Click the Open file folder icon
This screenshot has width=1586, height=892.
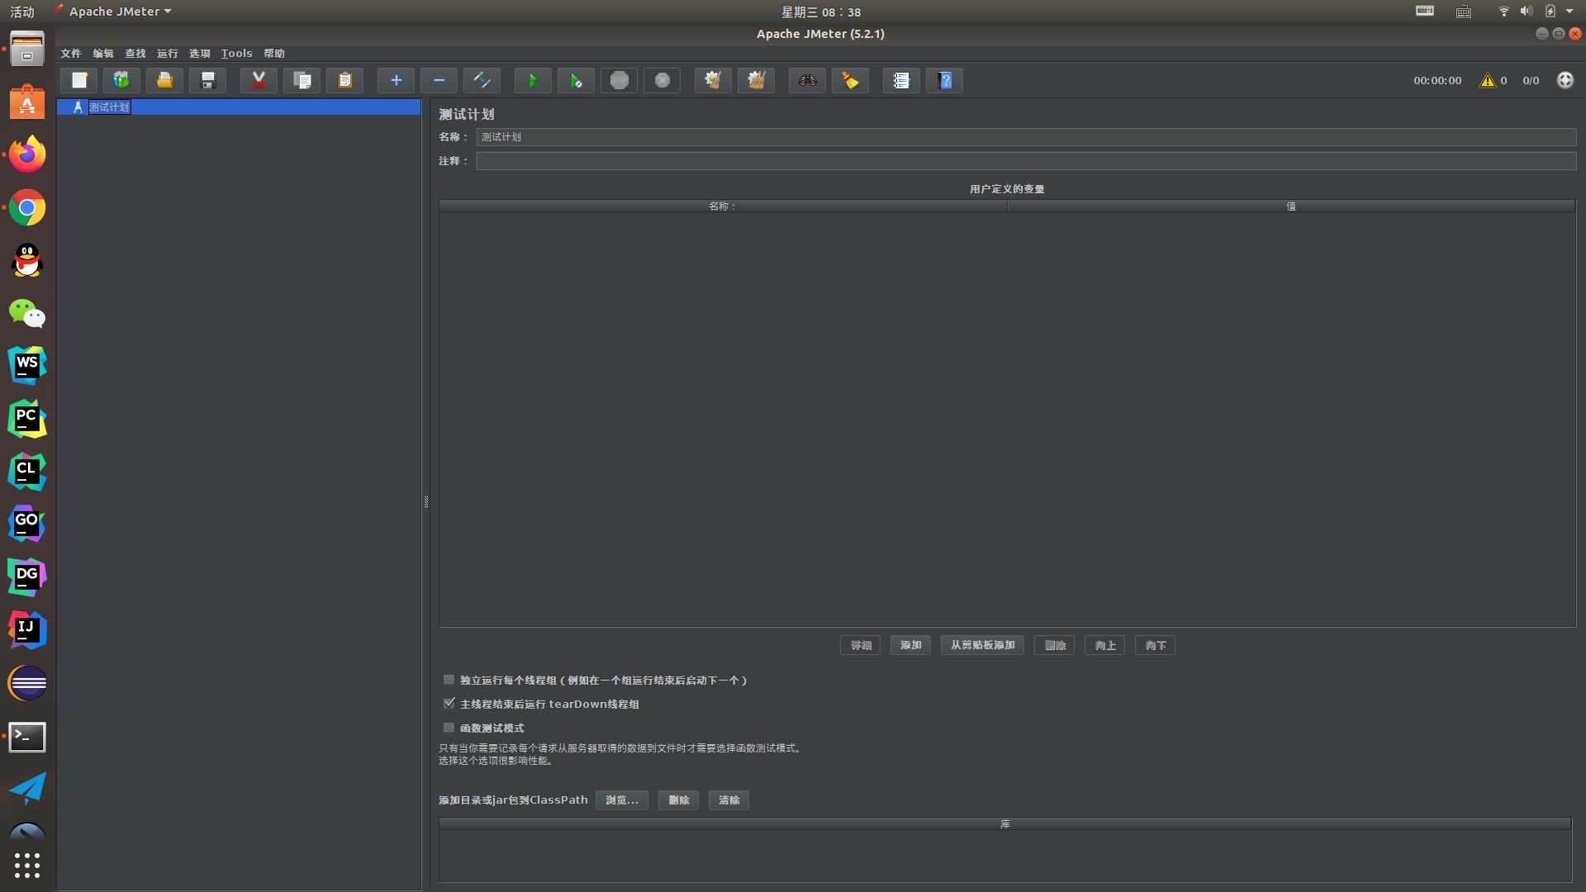click(x=164, y=80)
